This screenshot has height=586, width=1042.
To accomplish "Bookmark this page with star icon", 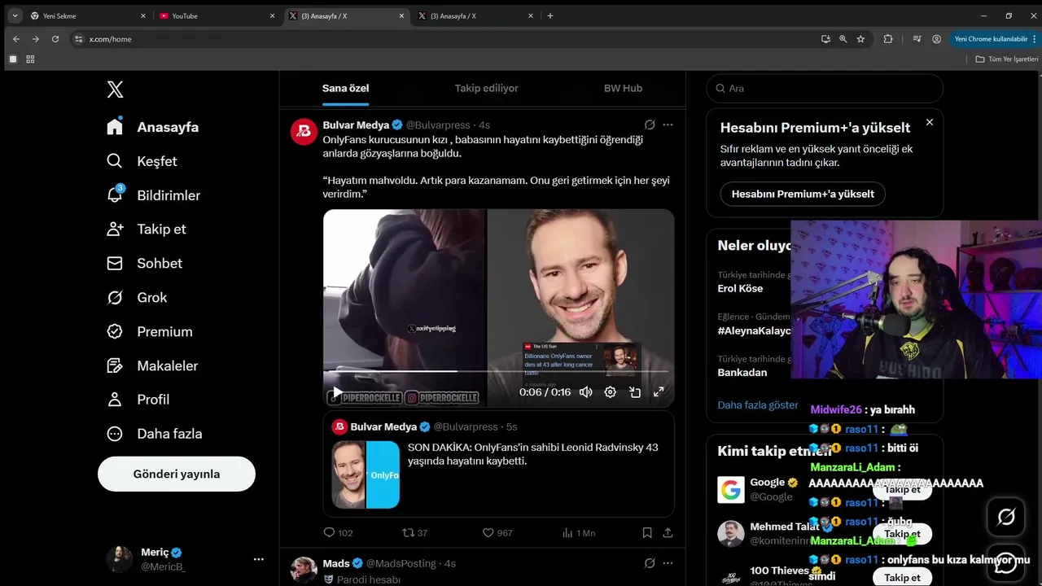I will pyautogui.click(x=860, y=39).
